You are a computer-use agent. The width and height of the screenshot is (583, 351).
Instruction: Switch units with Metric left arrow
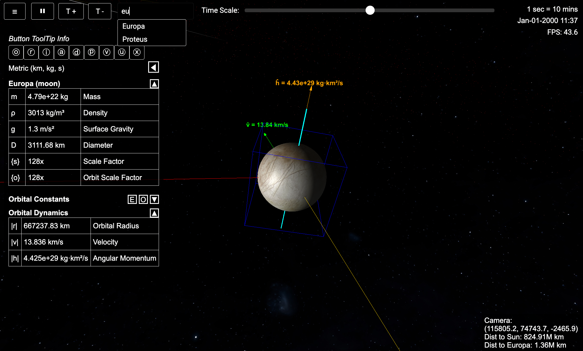(x=154, y=68)
